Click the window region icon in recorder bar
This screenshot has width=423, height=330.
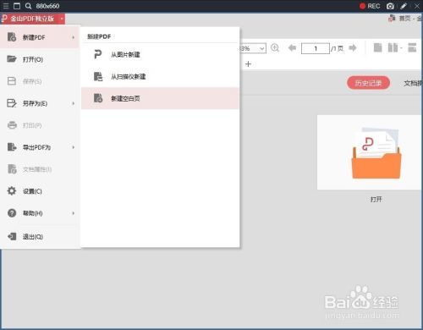[x=17, y=6]
